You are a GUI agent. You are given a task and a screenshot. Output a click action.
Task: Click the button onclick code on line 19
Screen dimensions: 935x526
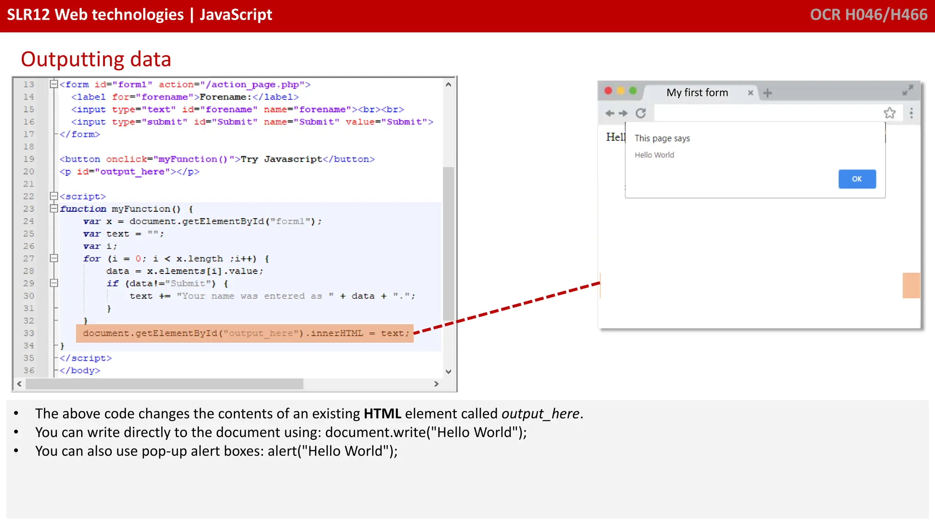217,159
